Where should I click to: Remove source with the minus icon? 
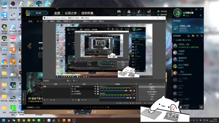click(76, 100)
